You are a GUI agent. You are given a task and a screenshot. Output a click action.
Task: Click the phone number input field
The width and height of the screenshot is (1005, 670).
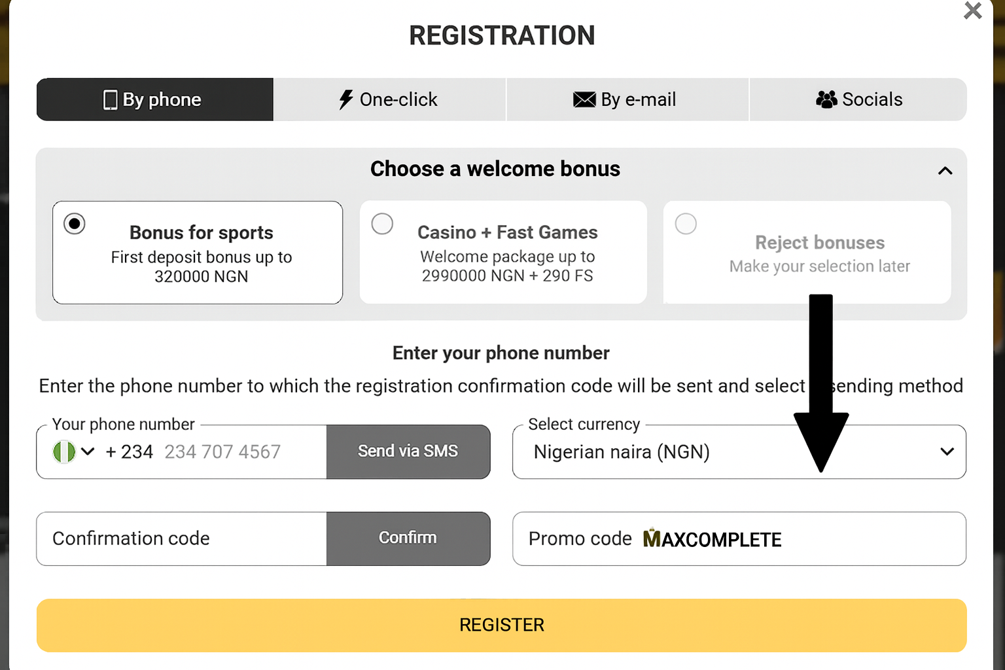[x=222, y=451]
